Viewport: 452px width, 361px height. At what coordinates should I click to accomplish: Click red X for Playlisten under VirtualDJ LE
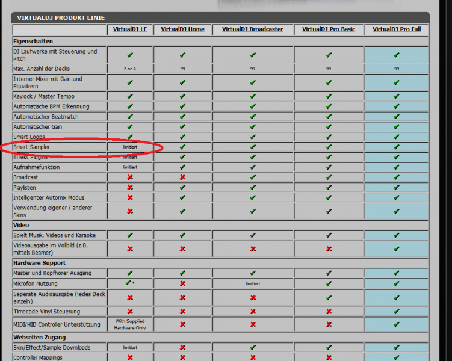click(130, 187)
